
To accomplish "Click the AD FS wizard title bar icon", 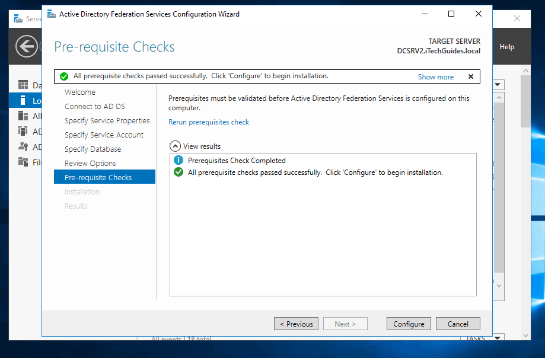I will tap(51, 13).
